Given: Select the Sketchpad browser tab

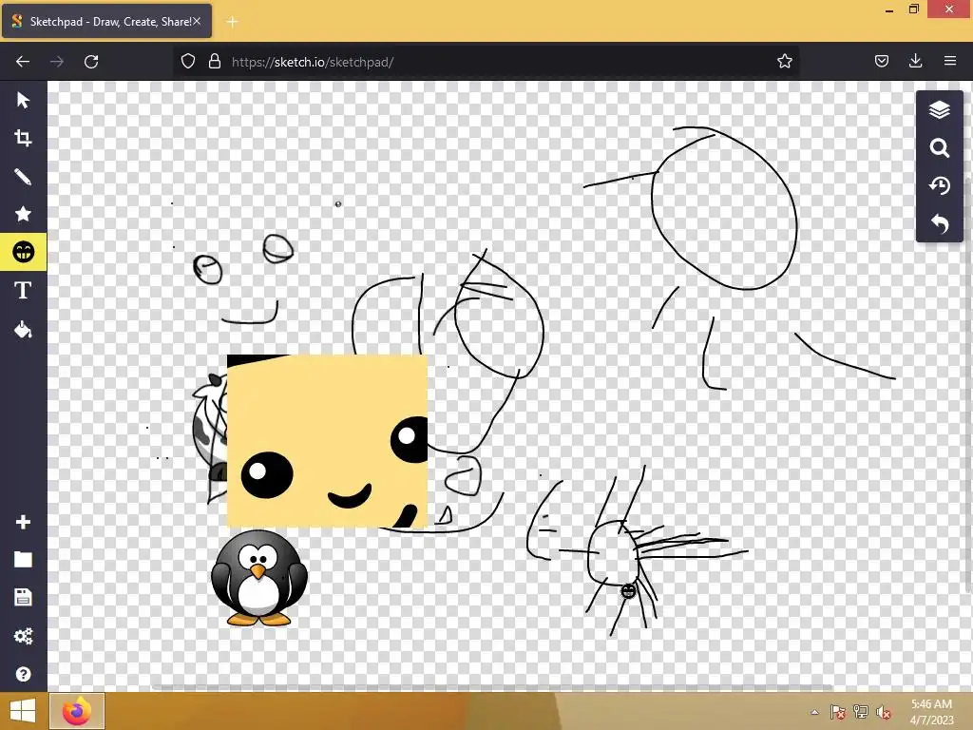Looking at the screenshot, I should point(106,21).
